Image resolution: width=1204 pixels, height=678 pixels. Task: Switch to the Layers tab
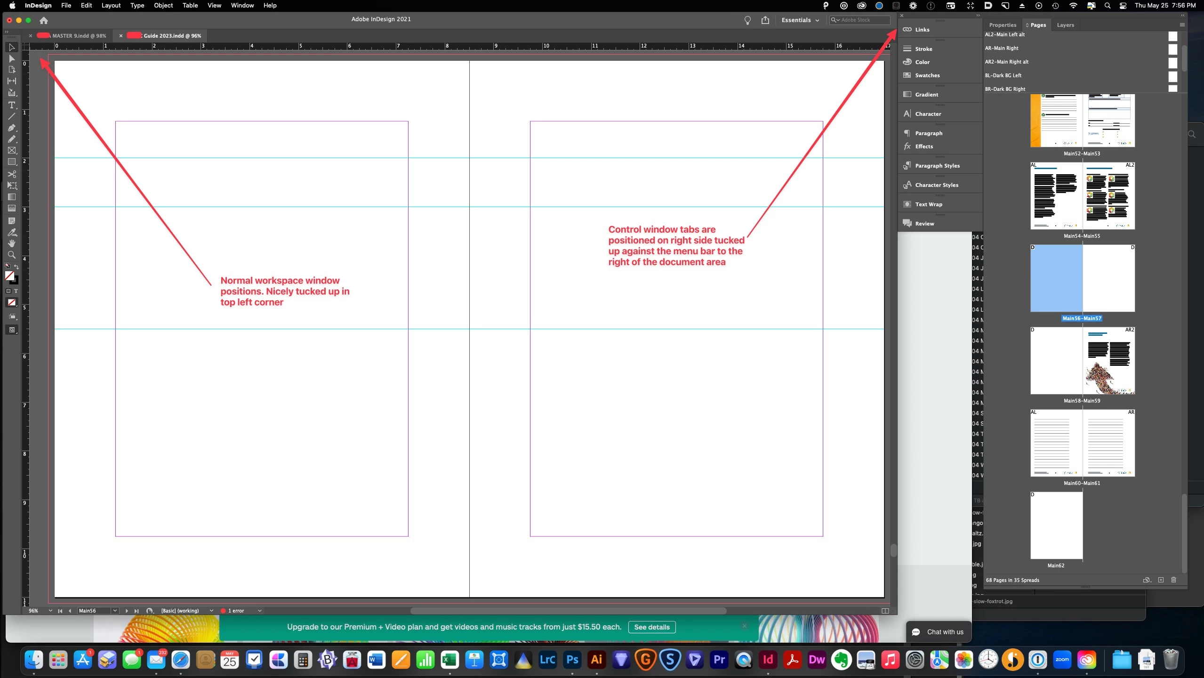(x=1065, y=25)
